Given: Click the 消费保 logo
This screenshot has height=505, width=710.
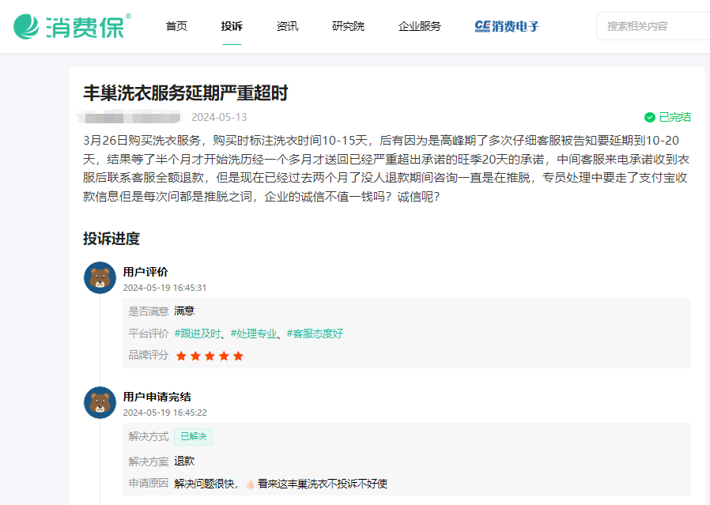Looking at the screenshot, I should (x=72, y=27).
